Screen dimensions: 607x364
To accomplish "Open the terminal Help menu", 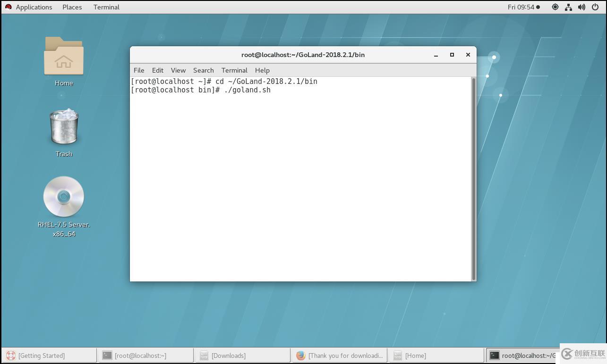I will (x=262, y=70).
